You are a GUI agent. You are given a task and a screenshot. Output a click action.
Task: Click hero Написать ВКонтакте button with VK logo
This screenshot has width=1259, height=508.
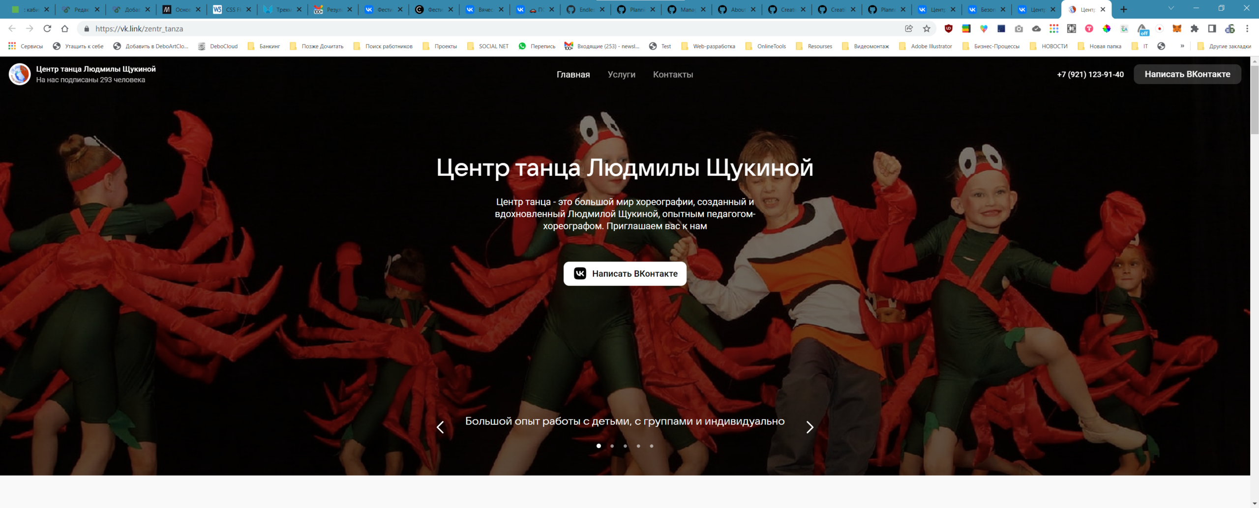(625, 274)
